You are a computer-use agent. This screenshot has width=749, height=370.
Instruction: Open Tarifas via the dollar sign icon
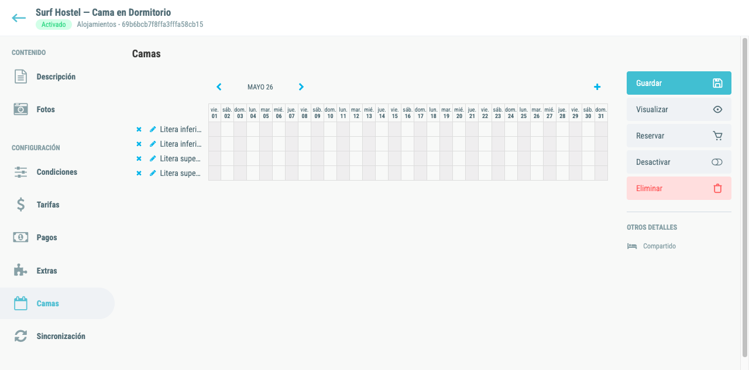click(20, 205)
